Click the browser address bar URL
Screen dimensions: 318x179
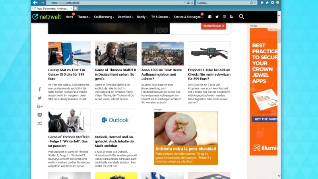(65, 3)
